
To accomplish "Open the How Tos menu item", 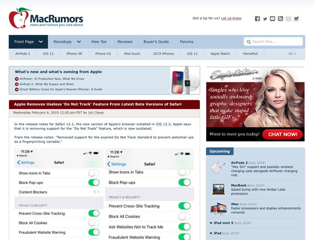I will (x=99, y=42).
